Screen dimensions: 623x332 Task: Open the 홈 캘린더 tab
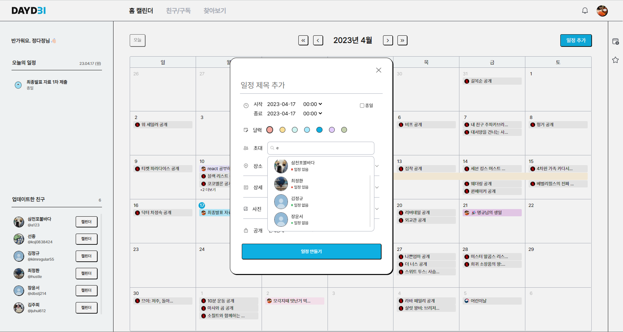(x=141, y=11)
